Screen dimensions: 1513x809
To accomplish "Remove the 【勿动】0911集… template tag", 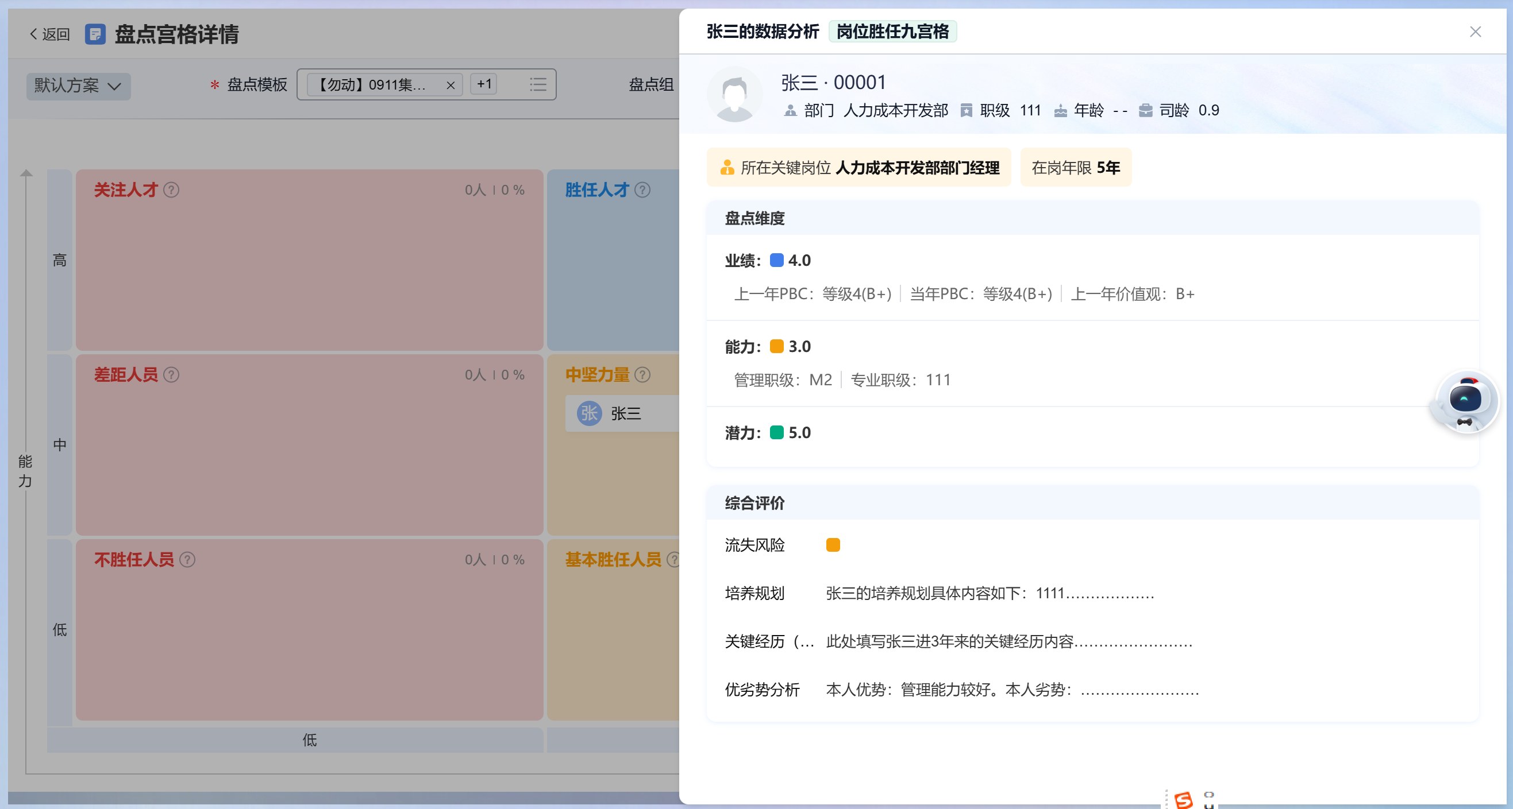I will click(451, 85).
